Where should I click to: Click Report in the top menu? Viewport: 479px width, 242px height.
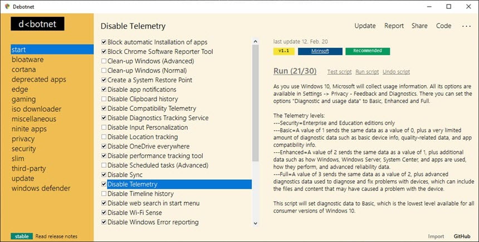click(x=394, y=26)
